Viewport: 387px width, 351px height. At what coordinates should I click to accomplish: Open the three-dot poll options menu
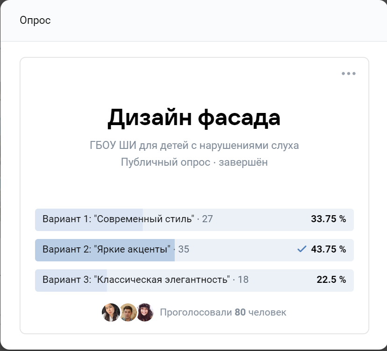coord(348,74)
